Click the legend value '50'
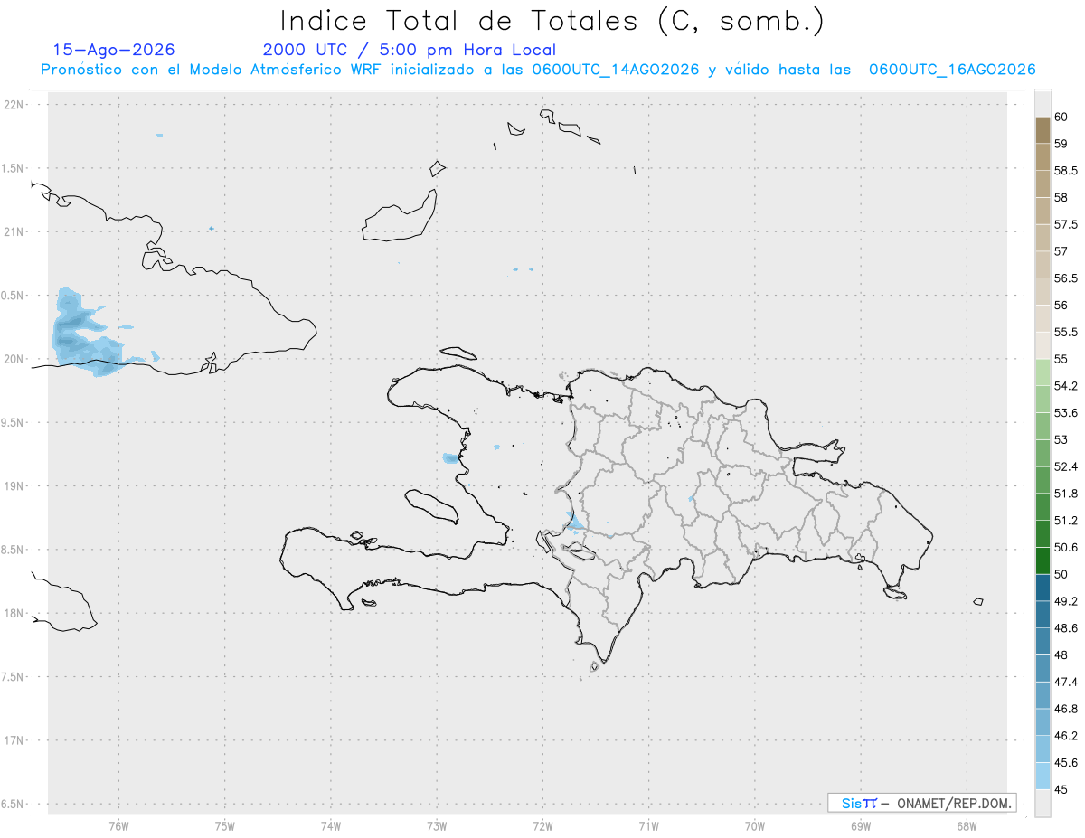 pyautogui.click(x=1061, y=574)
